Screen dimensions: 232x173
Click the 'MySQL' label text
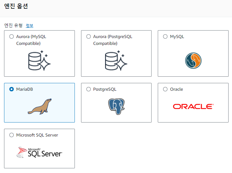pos(177,36)
